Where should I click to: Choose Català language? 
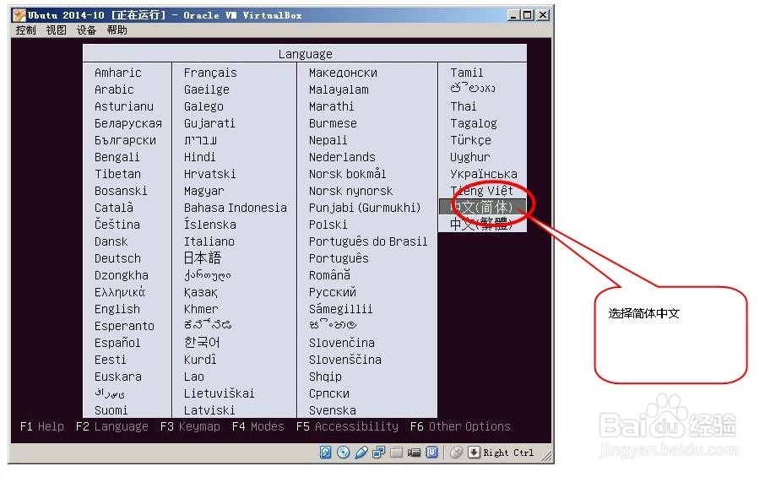(x=114, y=207)
